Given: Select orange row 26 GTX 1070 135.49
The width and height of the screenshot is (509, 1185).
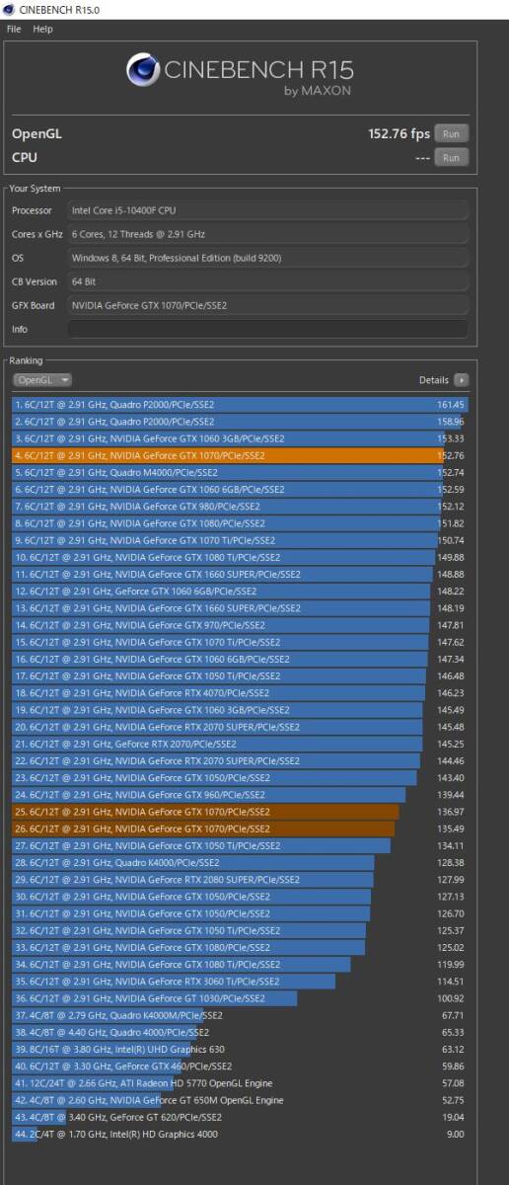Looking at the screenshot, I should (240, 829).
